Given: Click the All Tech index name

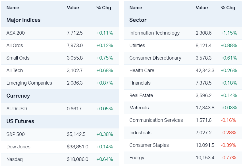Looking at the screenshot, I should [15, 70].
